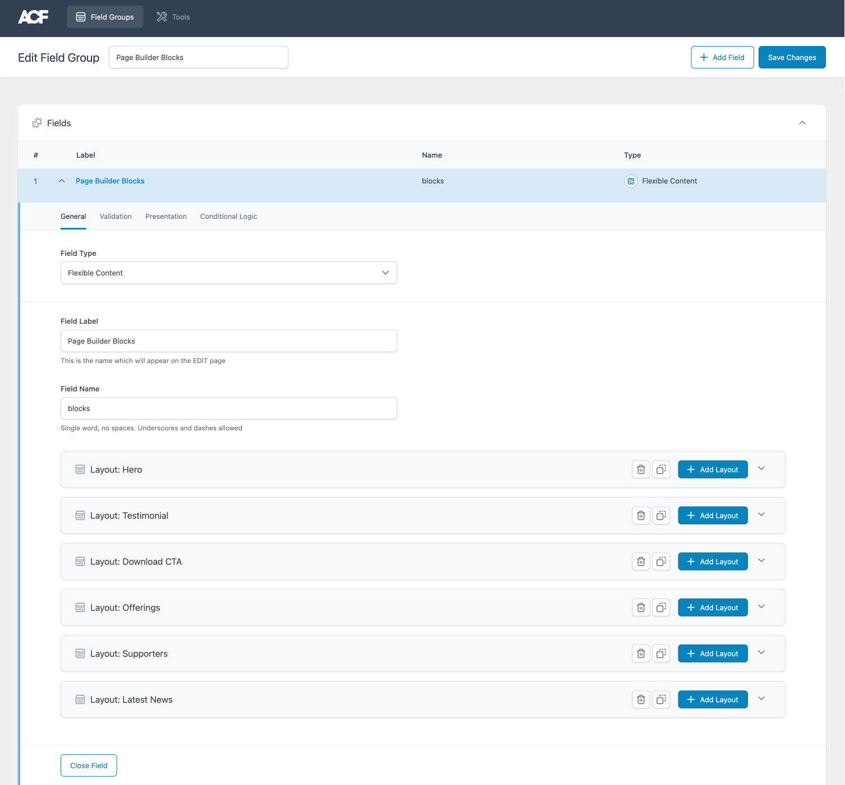The width and height of the screenshot is (845, 785).
Task: Duplicate the Hero layout
Action: coord(662,470)
